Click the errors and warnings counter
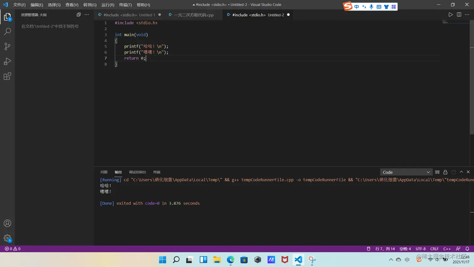The height and width of the screenshot is (267, 474). (13, 249)
